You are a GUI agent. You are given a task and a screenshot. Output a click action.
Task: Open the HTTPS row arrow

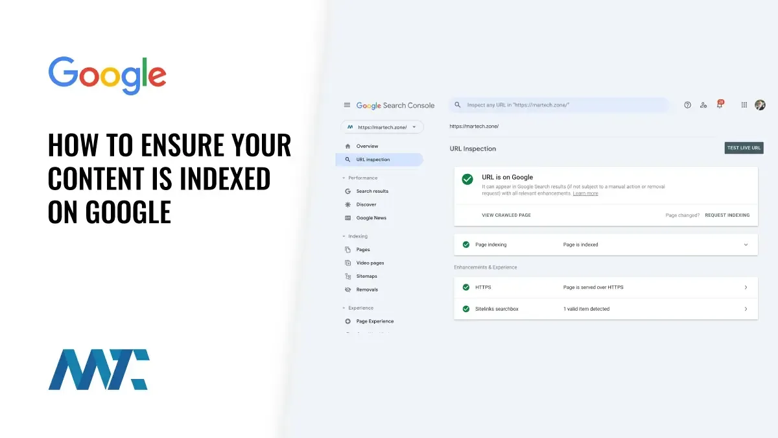(x=746, y=287)
